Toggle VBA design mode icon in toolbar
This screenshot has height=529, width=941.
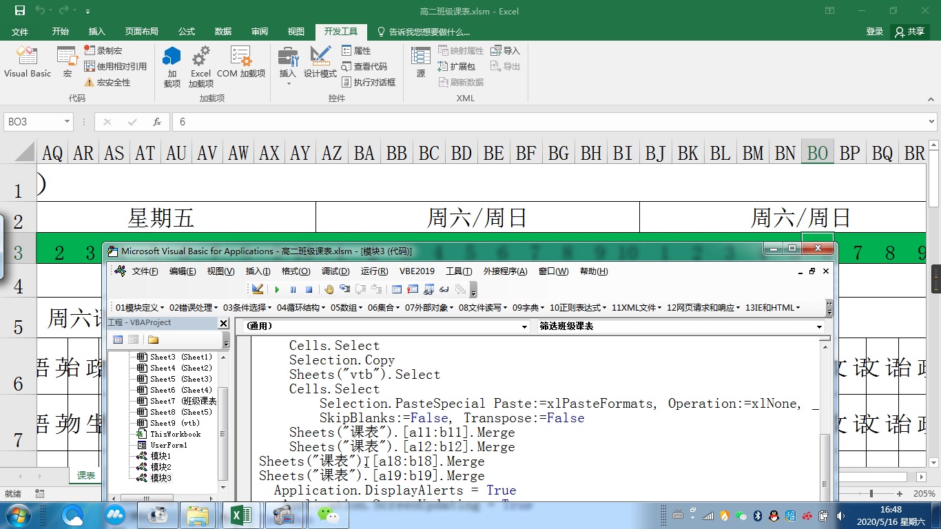pos(258,289)
